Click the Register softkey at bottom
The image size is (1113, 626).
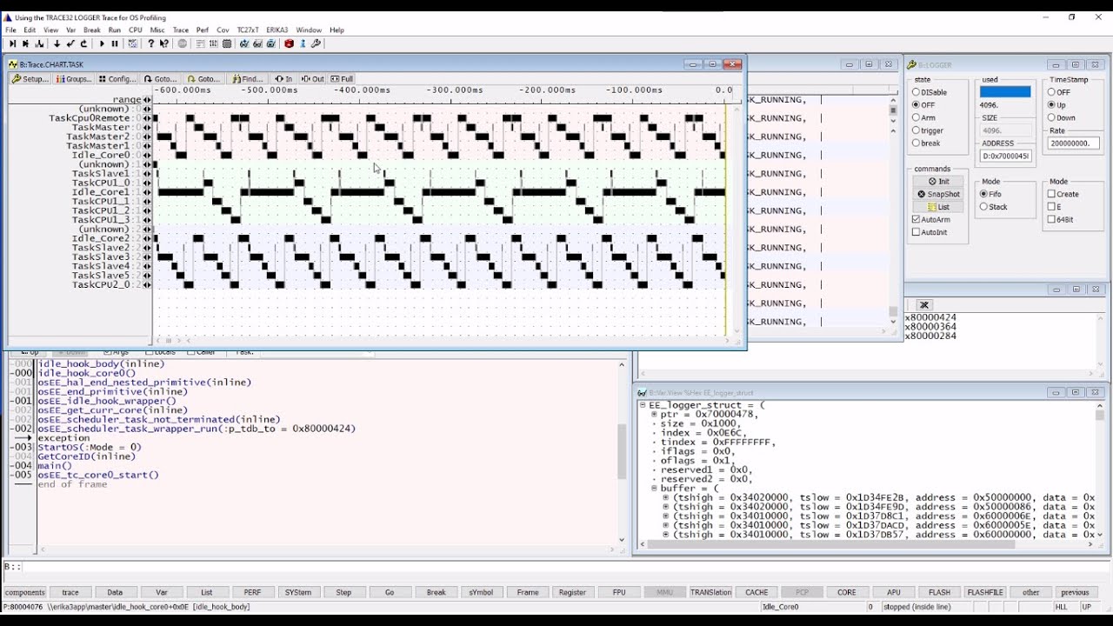pyautogui.click(x=572, y=592)
